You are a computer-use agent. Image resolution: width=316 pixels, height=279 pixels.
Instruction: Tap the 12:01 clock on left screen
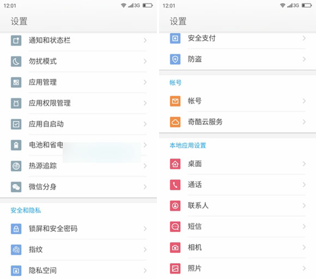[x=10, y=5]
